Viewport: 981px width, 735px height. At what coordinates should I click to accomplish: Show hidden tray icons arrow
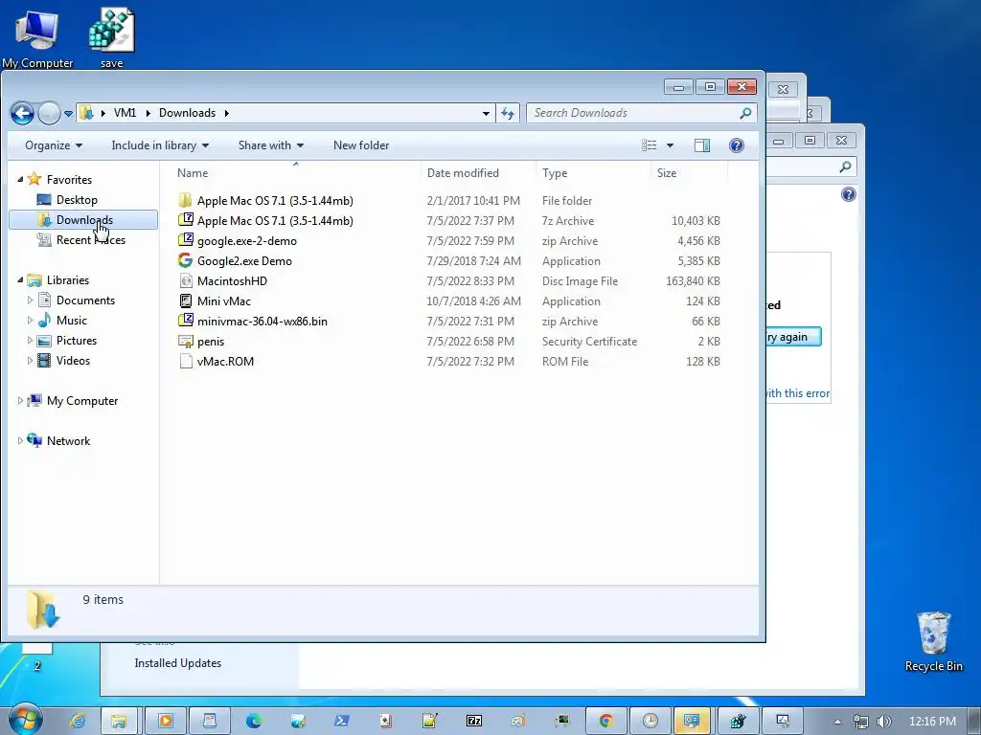tap(837, 722)
